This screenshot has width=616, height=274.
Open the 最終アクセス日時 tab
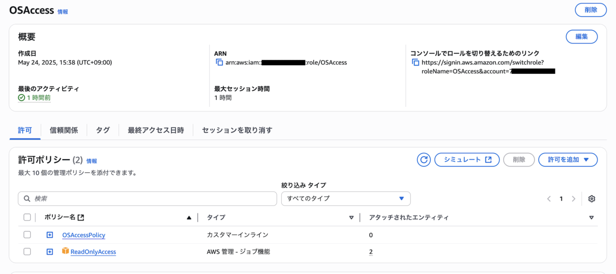coord(156,130)
